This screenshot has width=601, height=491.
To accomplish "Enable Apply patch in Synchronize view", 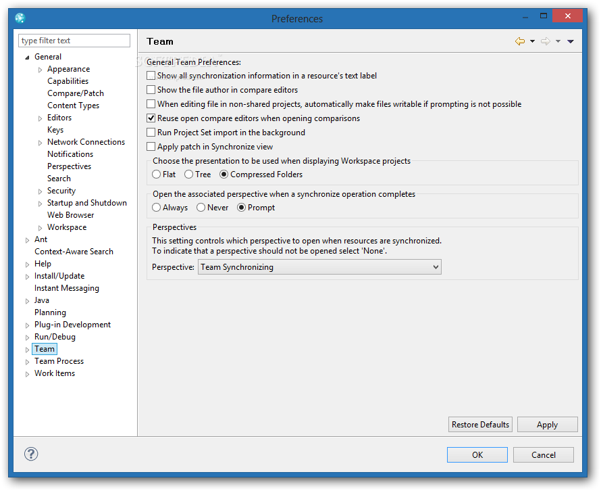I will tap(151, 147).
